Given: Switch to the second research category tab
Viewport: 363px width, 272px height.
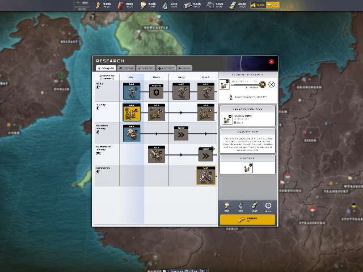Looking at the screenshot, I should [125, 68].
